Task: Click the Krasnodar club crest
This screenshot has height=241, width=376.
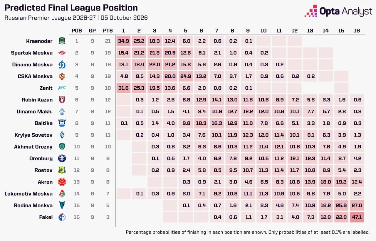Action: 62,41
